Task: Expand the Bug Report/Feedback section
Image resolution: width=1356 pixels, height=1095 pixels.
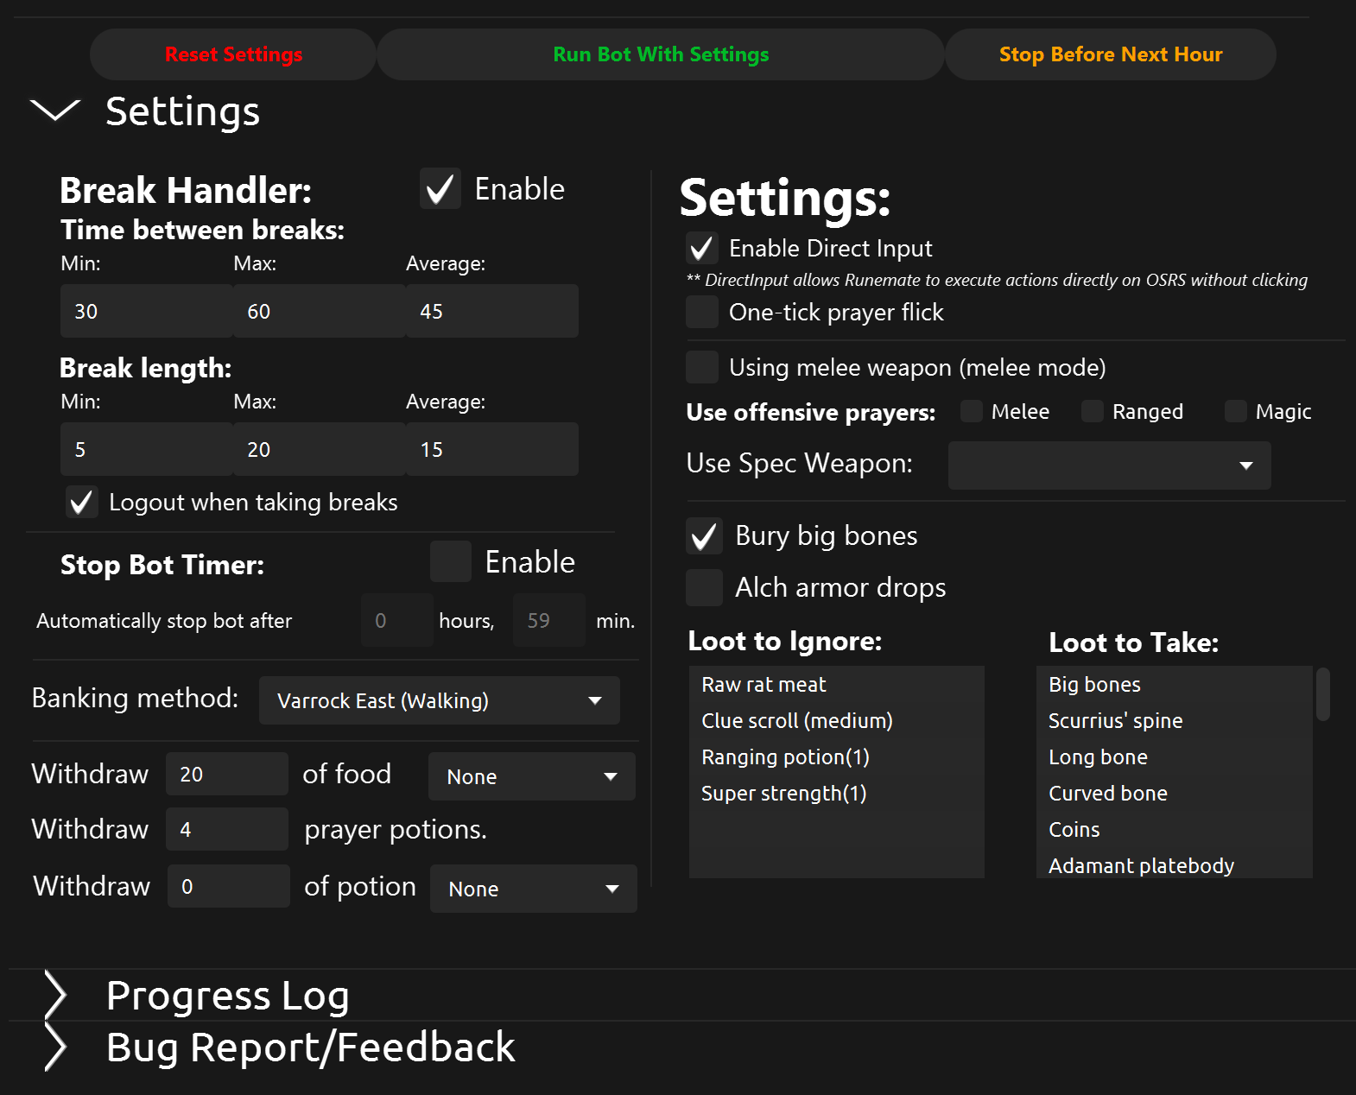Action: pyautogui.click(x=55, y=1048)
